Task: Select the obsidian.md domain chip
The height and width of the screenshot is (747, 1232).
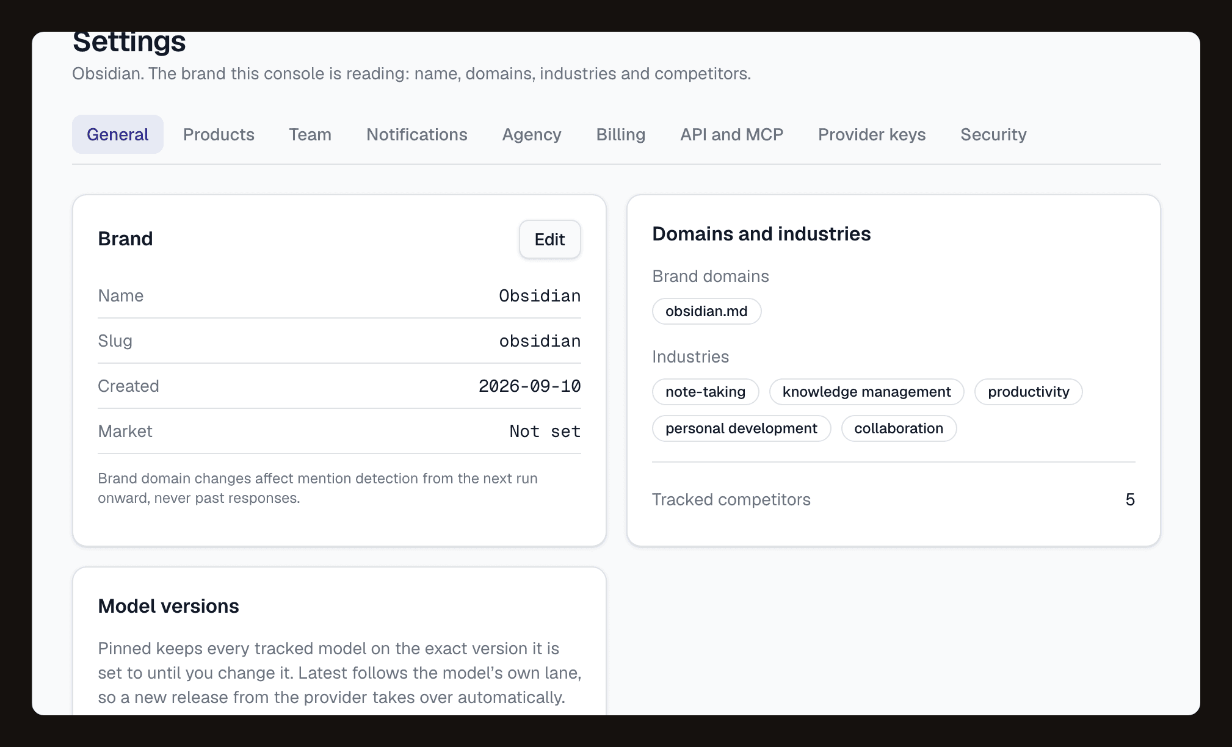Action: point(706,311)
